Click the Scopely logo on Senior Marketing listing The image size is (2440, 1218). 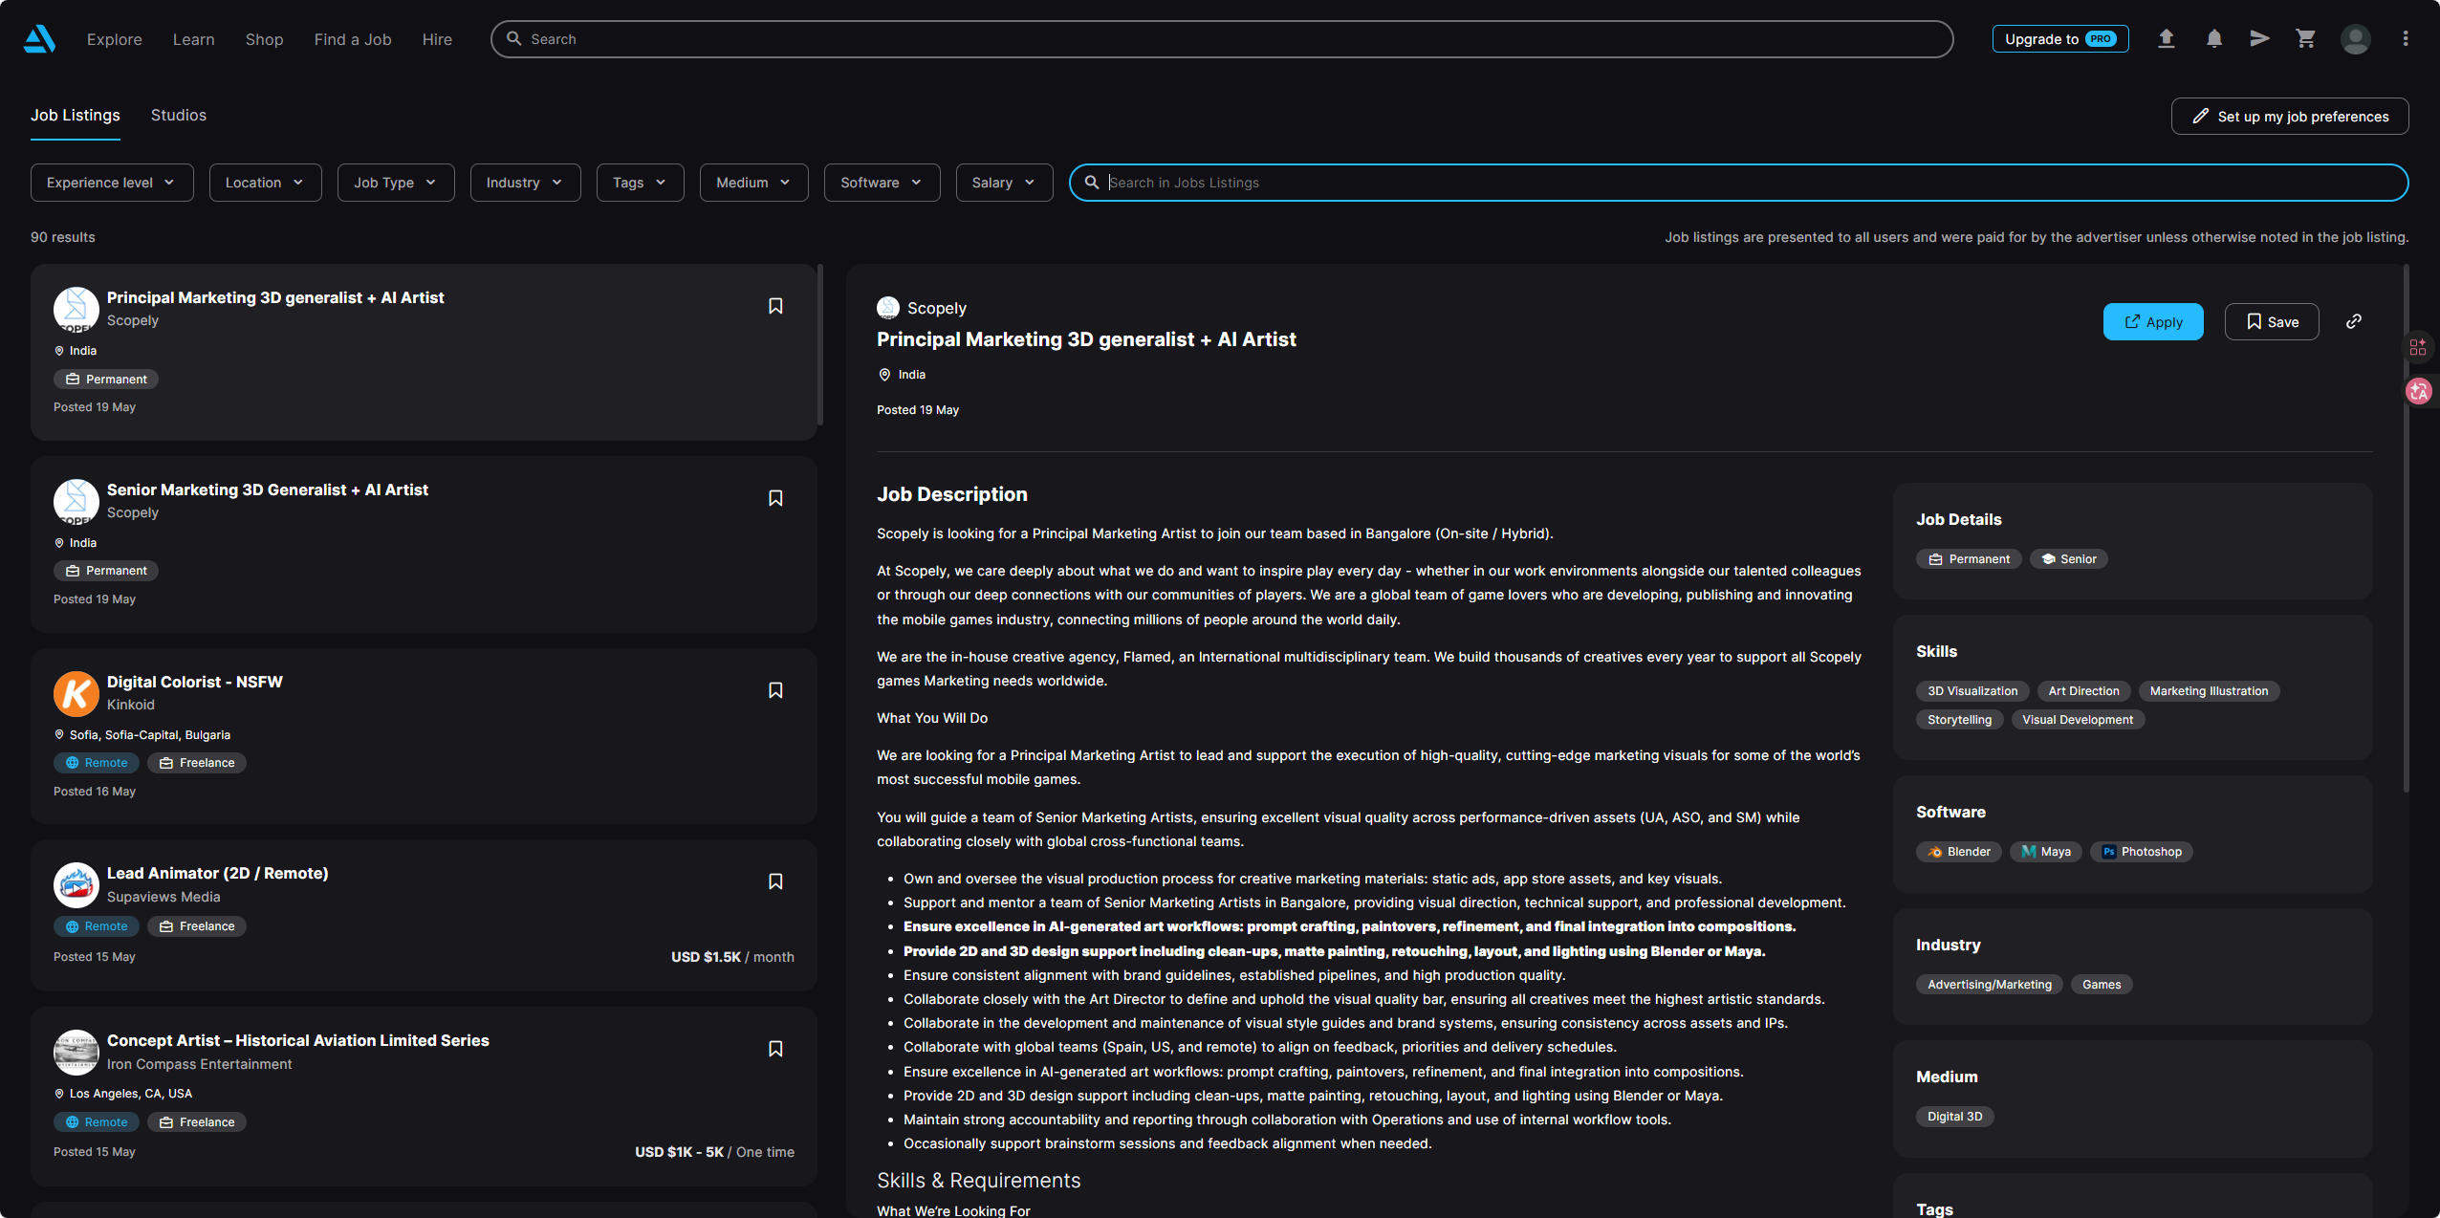pos(76,502)
